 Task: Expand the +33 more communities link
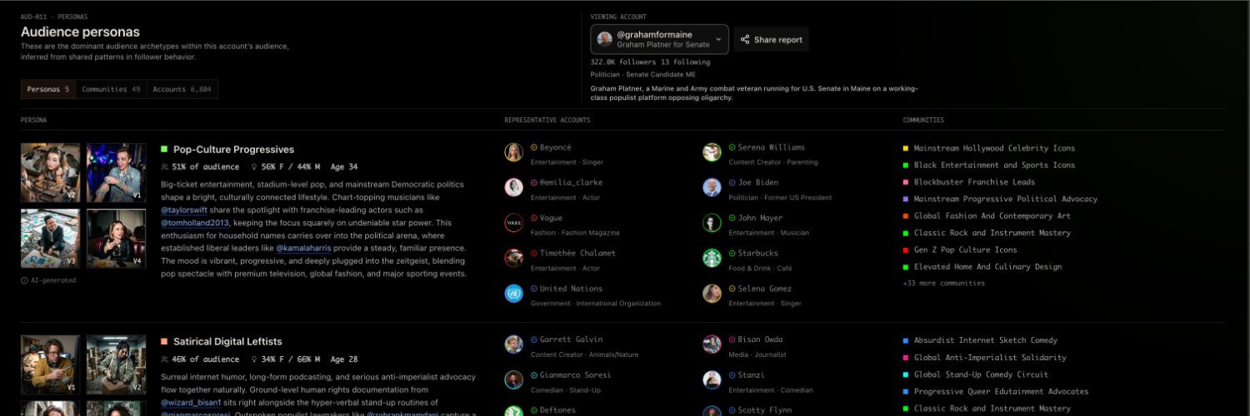(x=943, y=284)
